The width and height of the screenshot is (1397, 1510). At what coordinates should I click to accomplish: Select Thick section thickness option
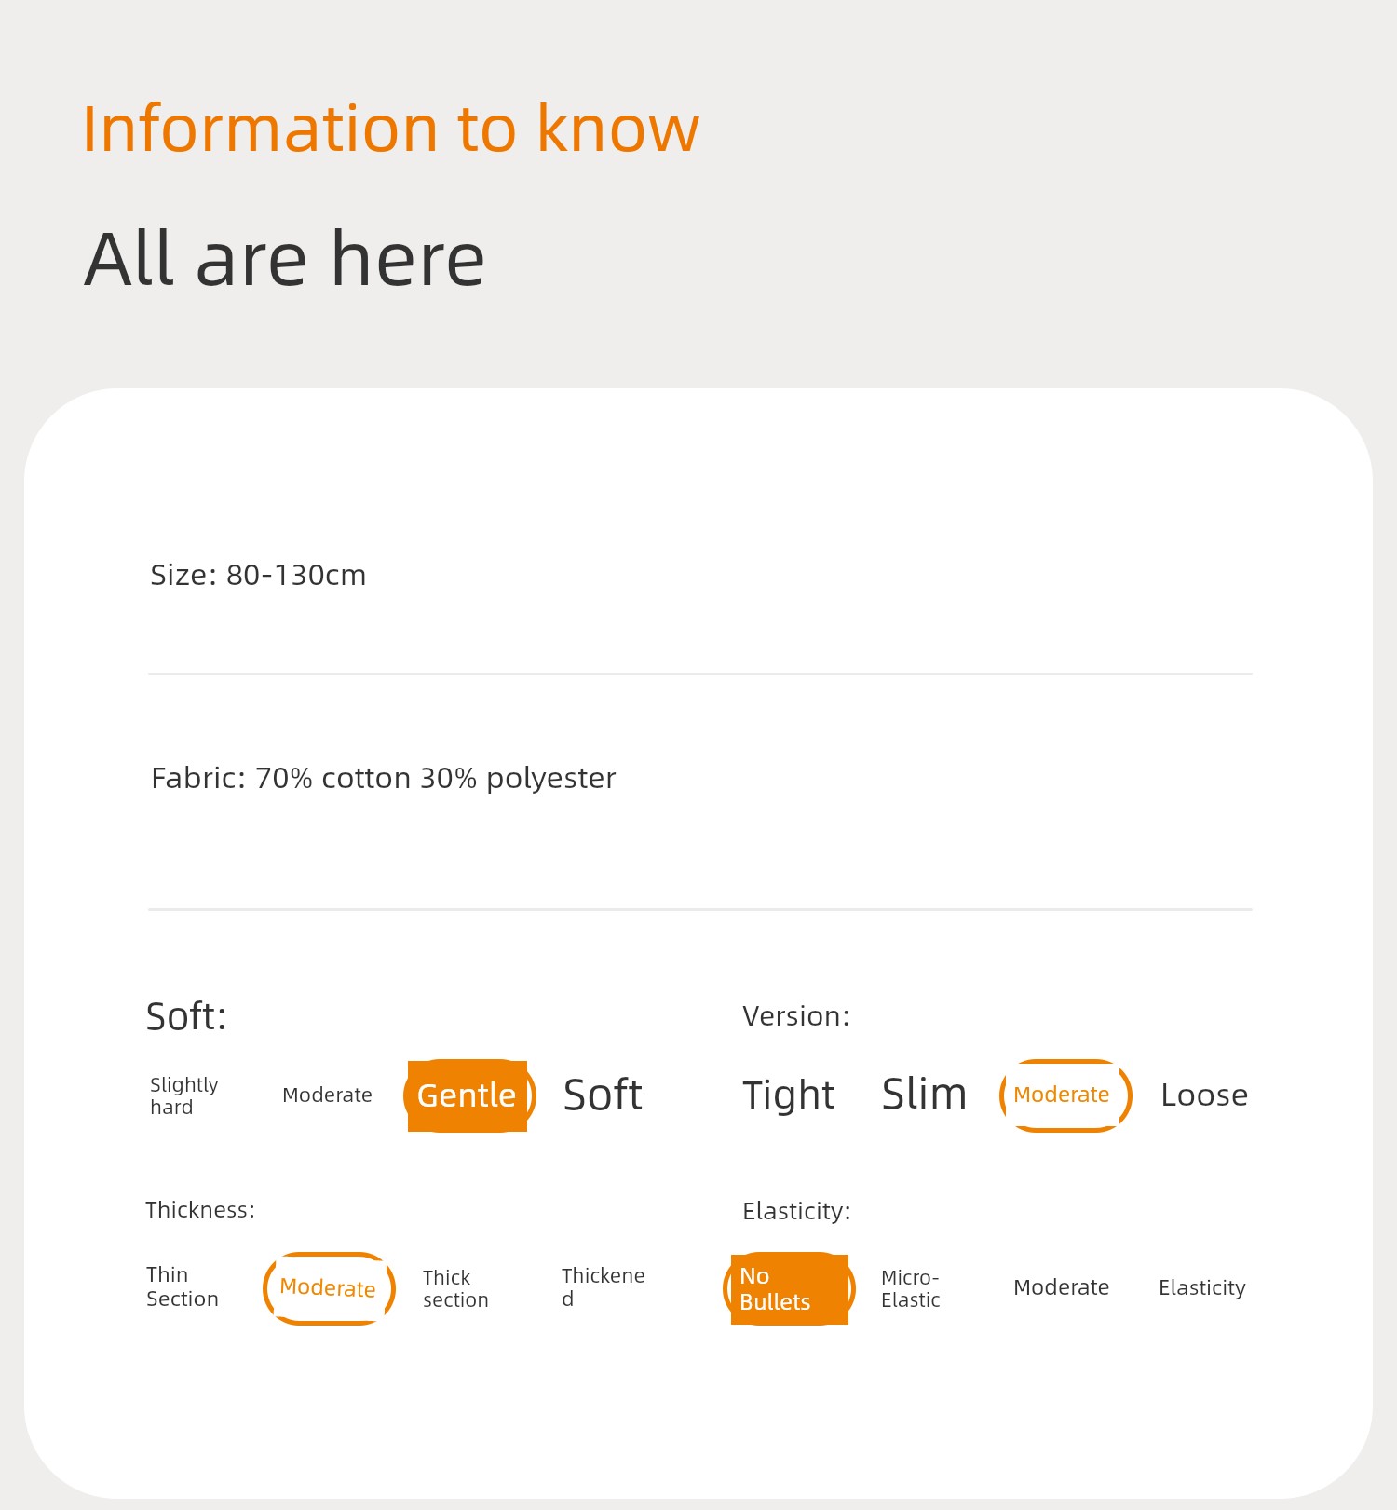[455, 1288]
